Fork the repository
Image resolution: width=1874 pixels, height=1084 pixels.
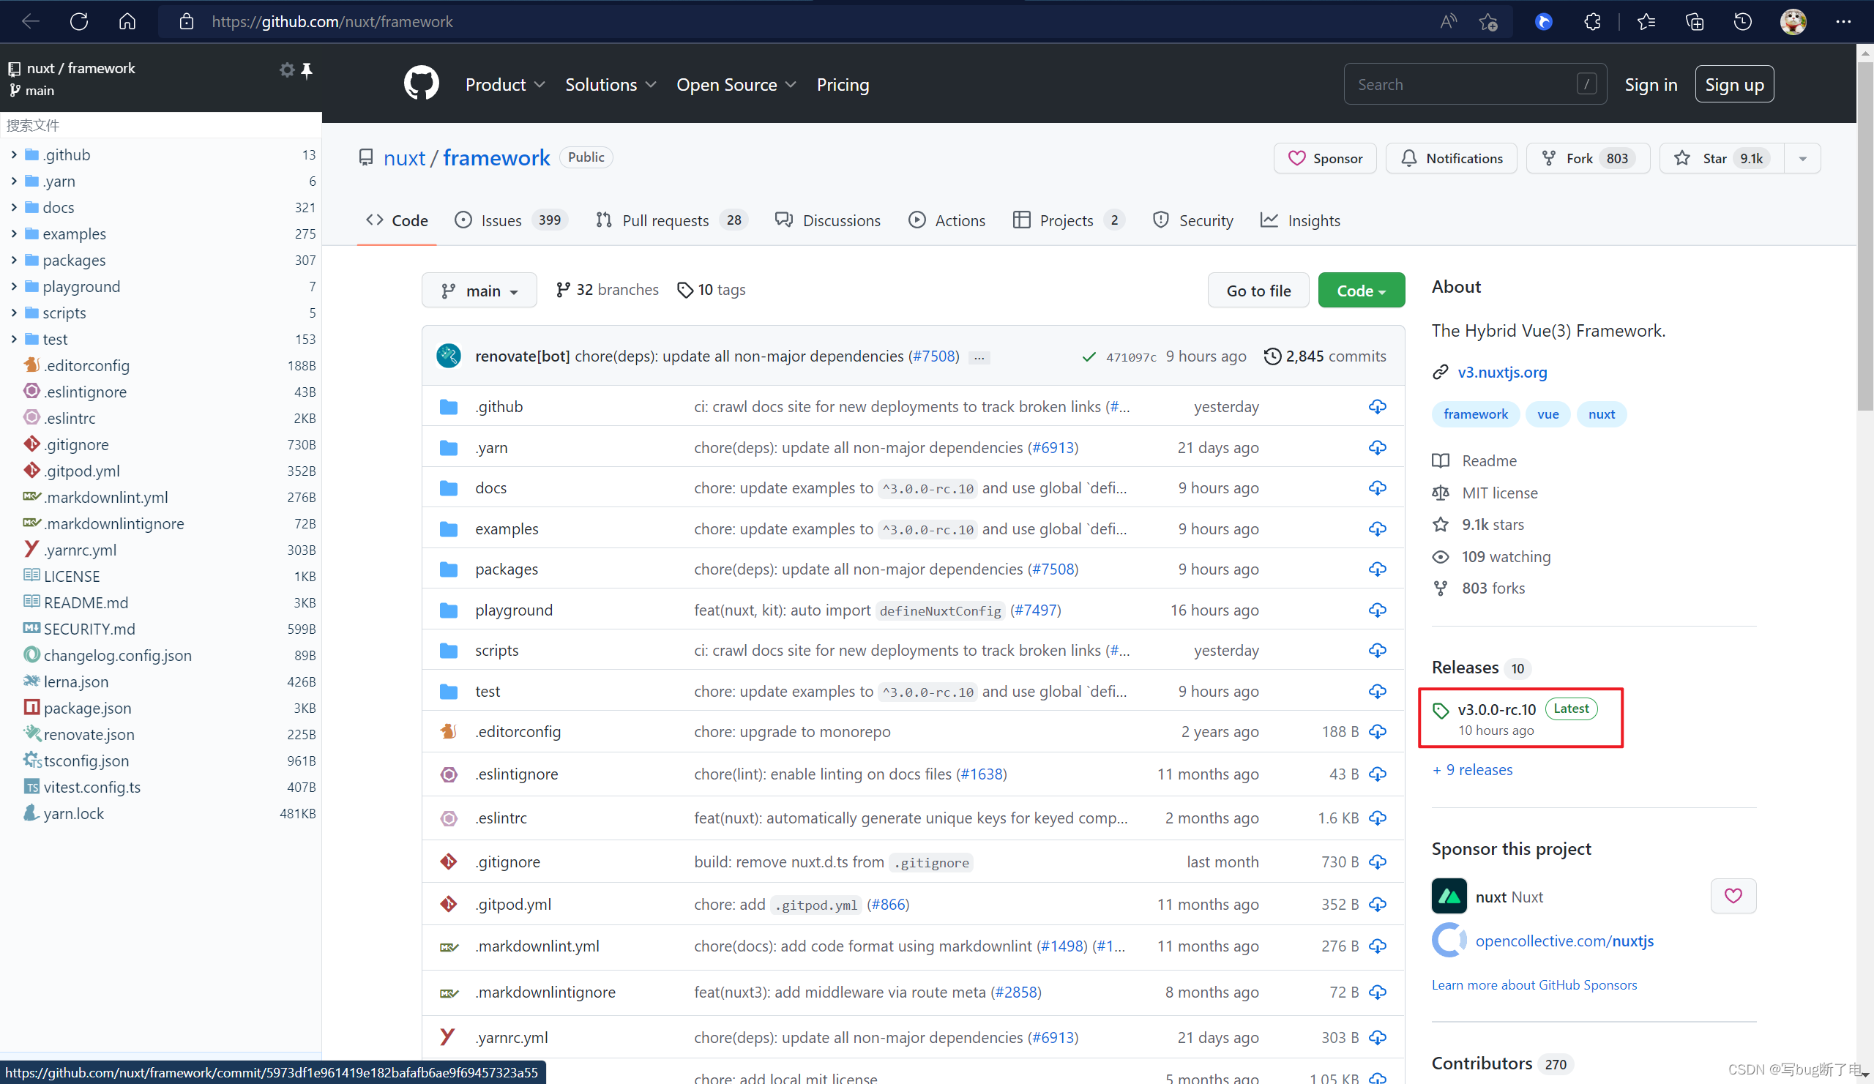click(x=1587, y=158)
